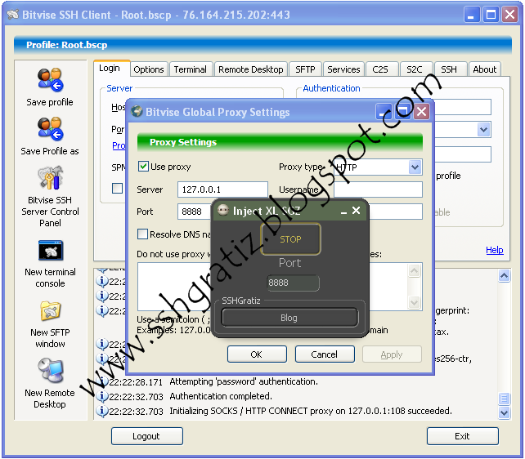Click Cancel in proxy settings dialog

pyautogui.click(x=325, y=354)
